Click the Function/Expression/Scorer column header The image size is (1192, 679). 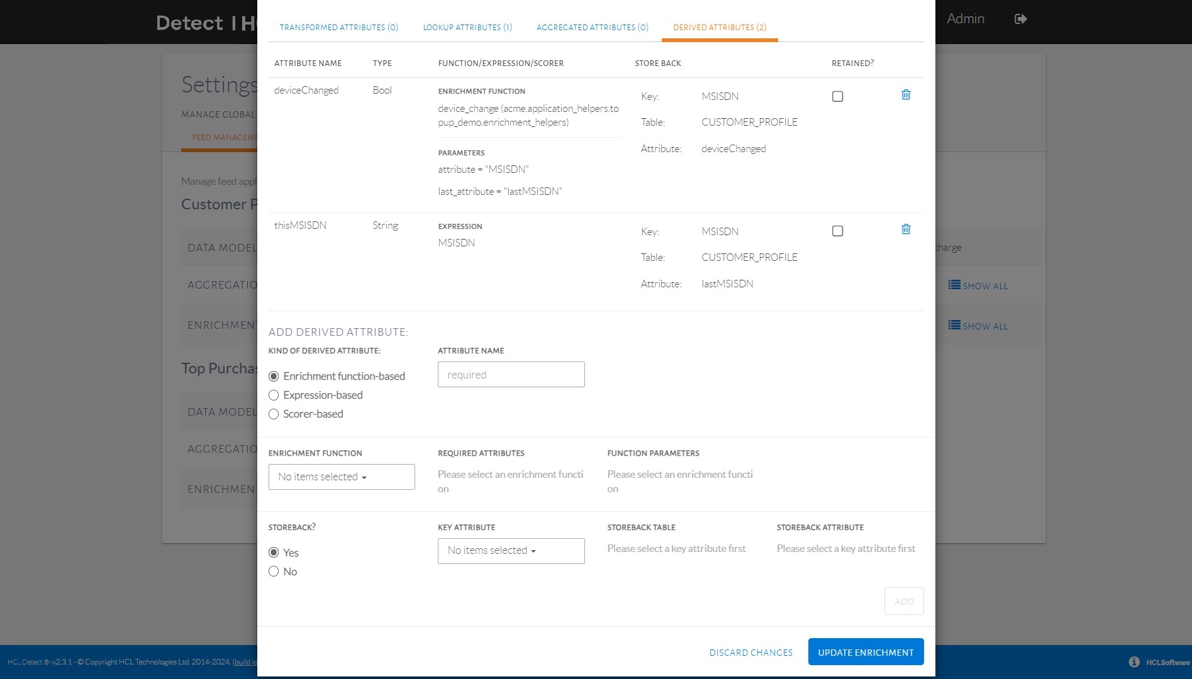501,63
